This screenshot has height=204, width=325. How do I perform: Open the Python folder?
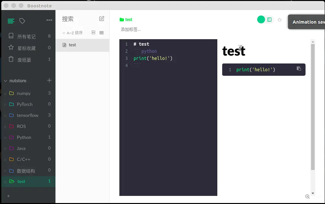pos(29,137)
